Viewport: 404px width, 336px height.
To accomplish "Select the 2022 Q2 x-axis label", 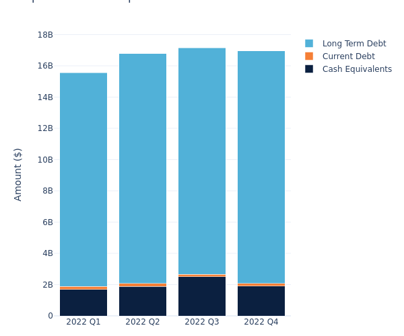I will pos(143,322).
